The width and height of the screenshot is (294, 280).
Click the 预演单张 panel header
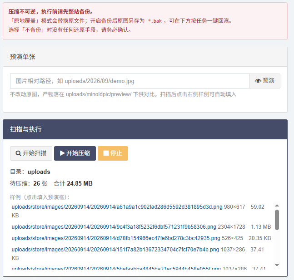(145, 57)
